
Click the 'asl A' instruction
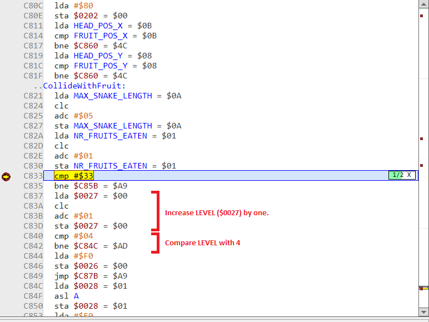pyautogui.click(x=67, y=296)
